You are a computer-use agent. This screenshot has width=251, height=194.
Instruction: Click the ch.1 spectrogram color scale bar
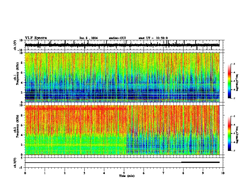(229, 81)
